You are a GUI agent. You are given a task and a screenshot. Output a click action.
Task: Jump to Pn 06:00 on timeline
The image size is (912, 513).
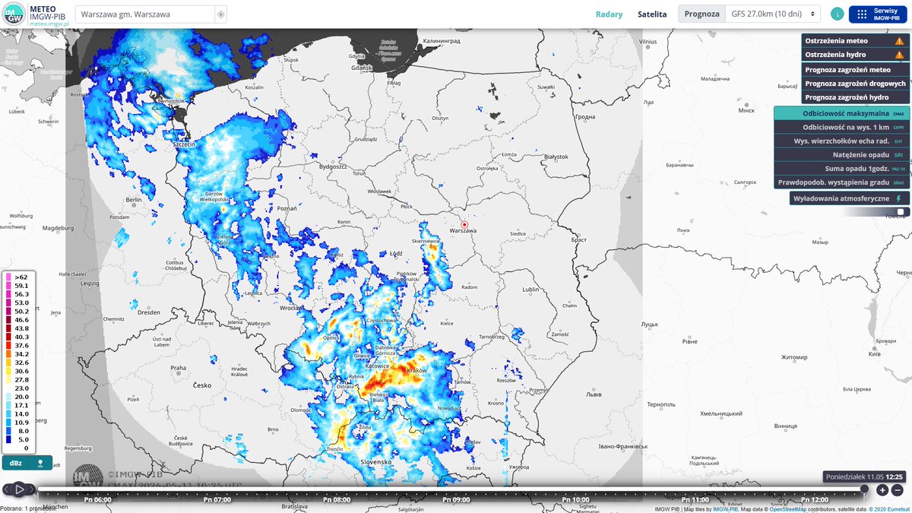click(100, 500)
